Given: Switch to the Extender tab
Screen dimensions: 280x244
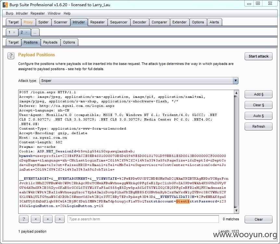Looking at the screenshot, I should tap(179, 22).
